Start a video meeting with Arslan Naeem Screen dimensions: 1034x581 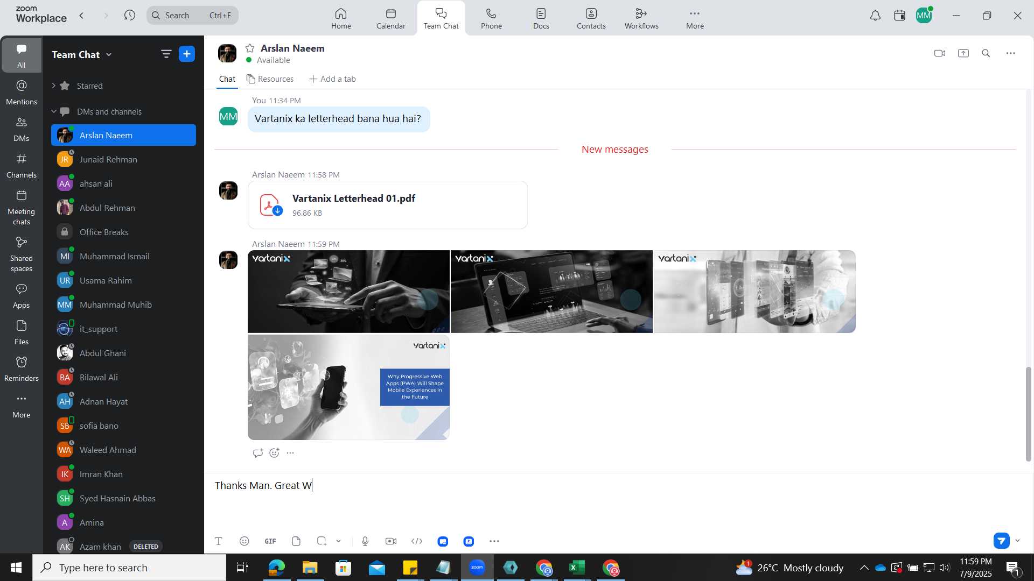click(x=940, y=53)
